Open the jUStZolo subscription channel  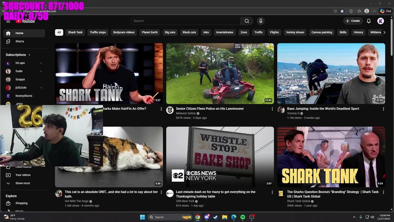[24, 88]
